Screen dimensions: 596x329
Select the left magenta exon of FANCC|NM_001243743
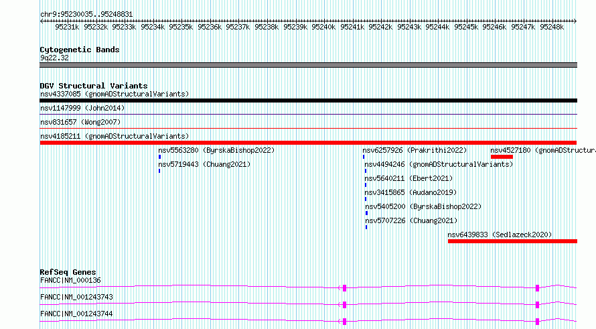pos(345,305)
